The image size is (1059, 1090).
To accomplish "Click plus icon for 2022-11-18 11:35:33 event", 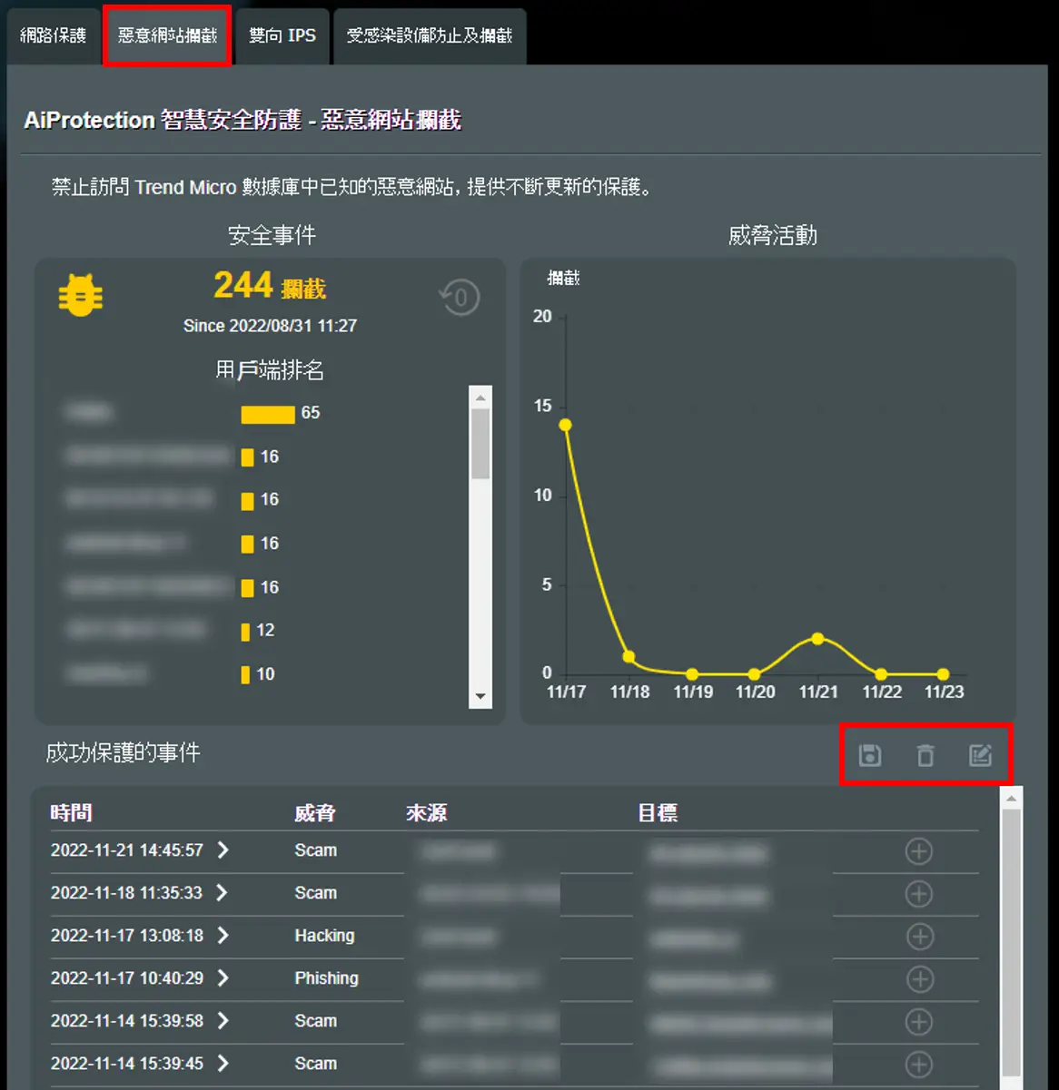I will click(x=919, y=894).
